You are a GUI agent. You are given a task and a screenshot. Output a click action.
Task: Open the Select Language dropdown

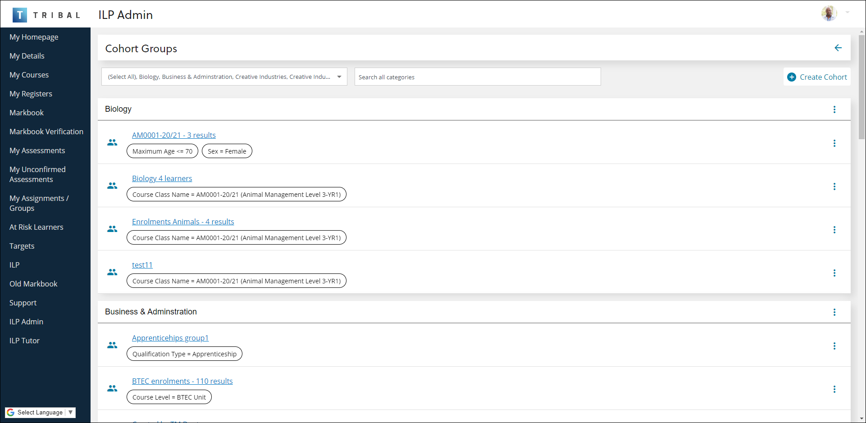click(x=40, y=412)
